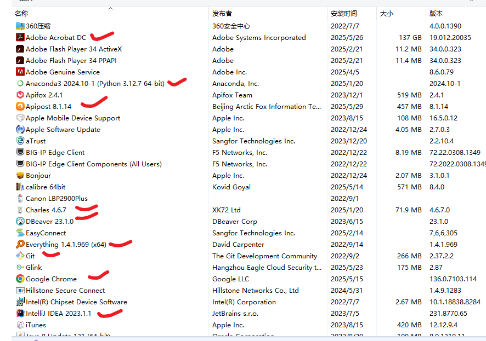Screen dimensions: 486x341
Task: Select the DBeaver 23.1.0 program name
Action: pyautogui.click(x=49, y=221)
